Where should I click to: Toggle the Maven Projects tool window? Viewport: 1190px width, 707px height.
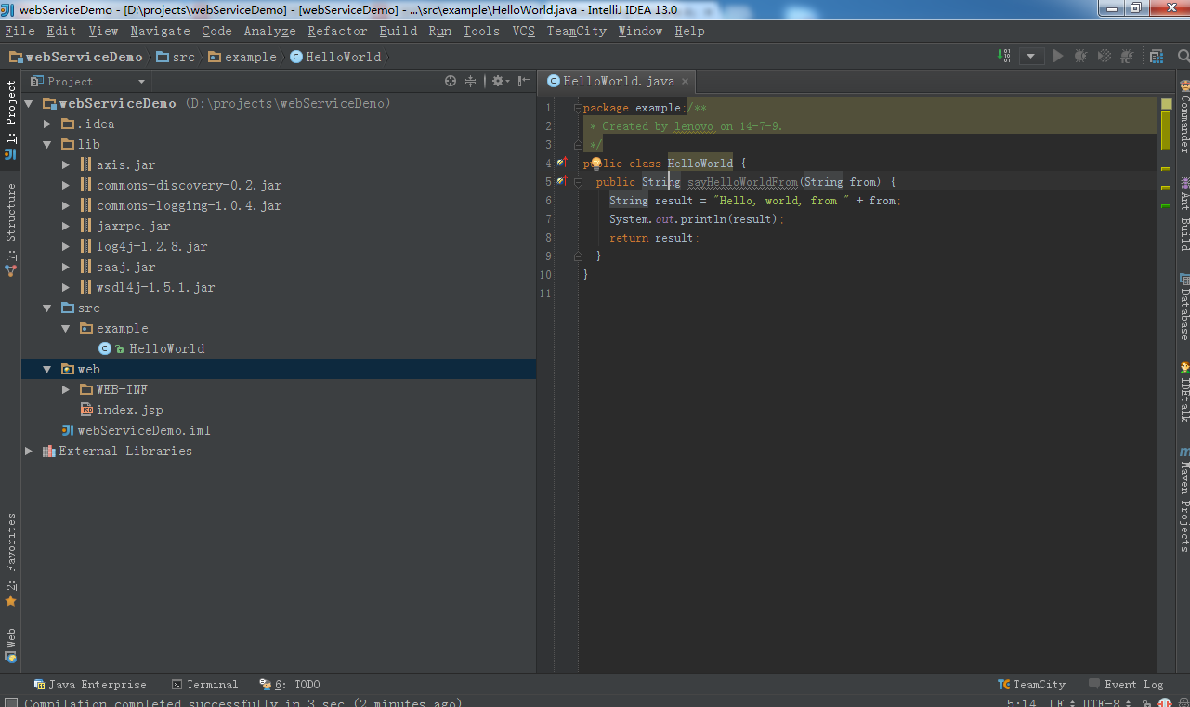1183,499
